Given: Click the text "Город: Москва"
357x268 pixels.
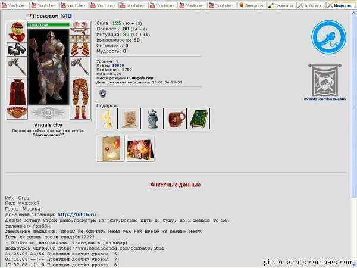Looking at the screenshot, I should [23, 209].
